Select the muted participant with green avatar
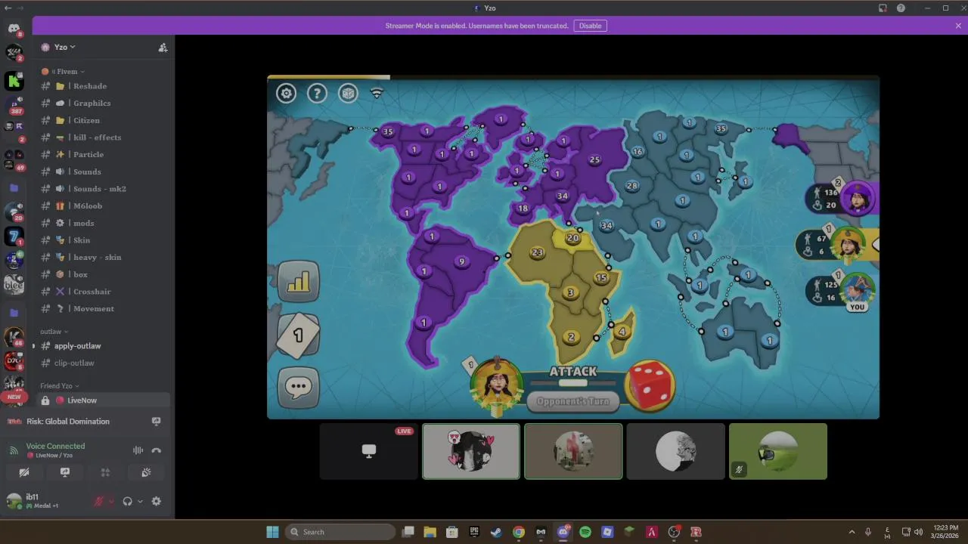Image resolution: width=968 pixels, height=544 pixels. pos(778,451)
